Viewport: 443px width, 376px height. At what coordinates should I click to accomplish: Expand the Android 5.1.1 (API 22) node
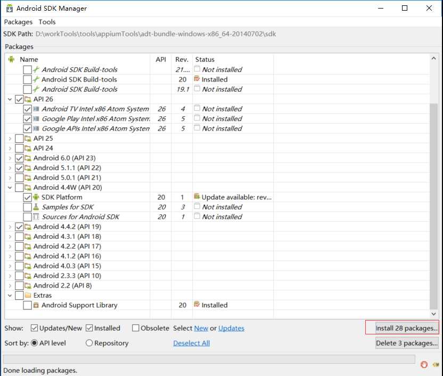pyautogui.click(x=10, y=168)
